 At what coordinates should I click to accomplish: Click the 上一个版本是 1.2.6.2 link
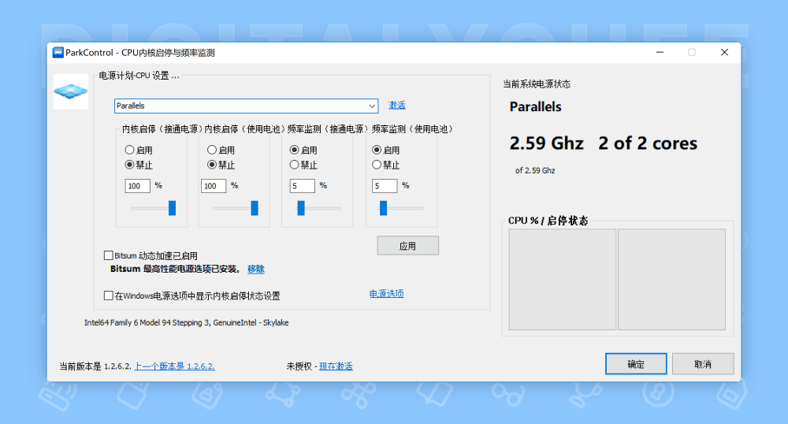point(174,366)
